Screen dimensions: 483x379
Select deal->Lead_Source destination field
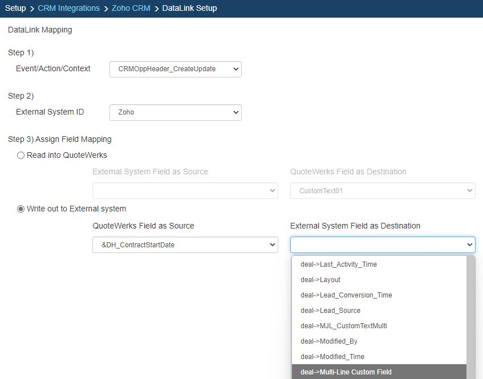click(330, 311)
